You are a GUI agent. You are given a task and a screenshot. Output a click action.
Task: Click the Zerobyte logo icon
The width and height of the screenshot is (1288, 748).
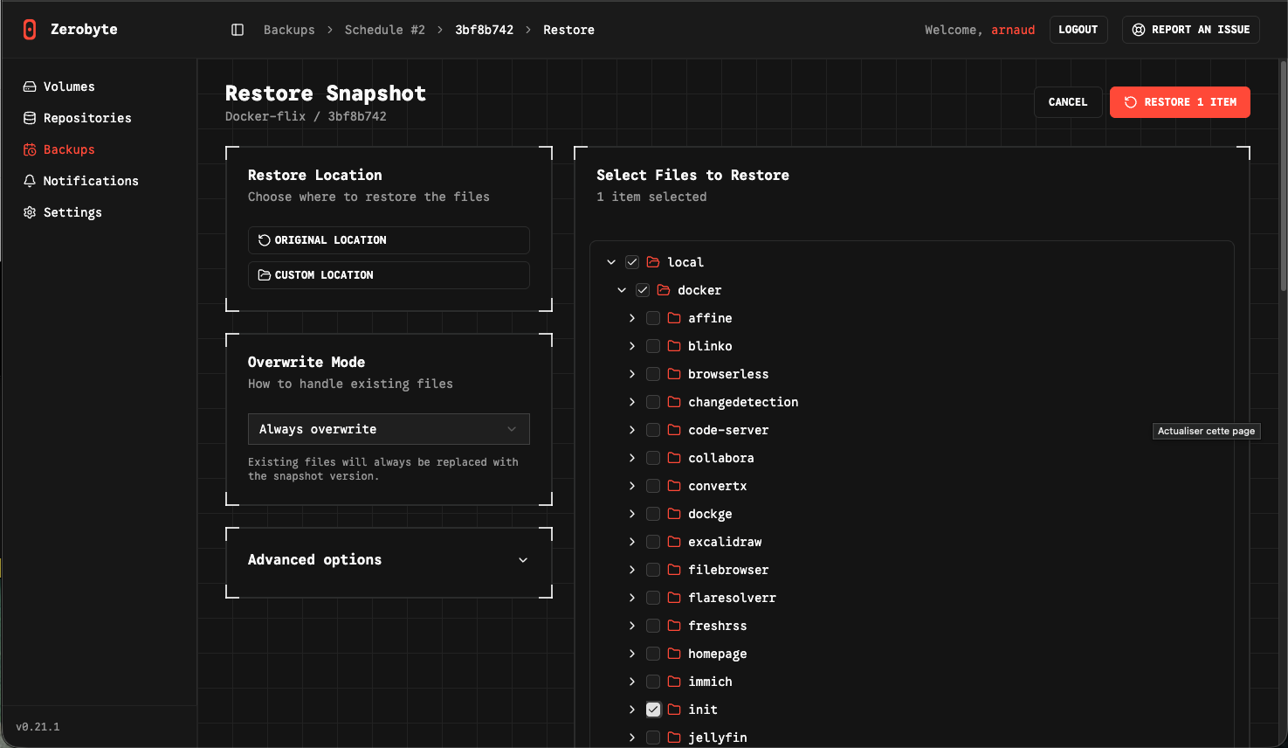[30, 30]
